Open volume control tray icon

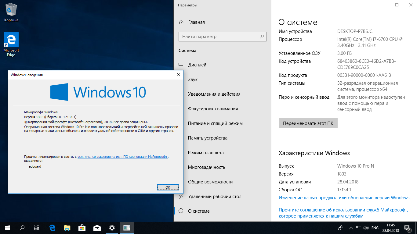tap(366, 228)
